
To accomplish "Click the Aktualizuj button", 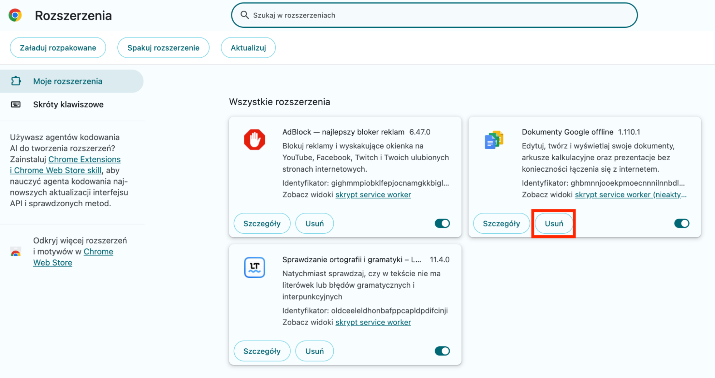I will click(248, 48).
